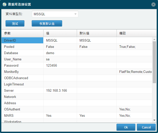Edit the Database value demo

[60, 53]
